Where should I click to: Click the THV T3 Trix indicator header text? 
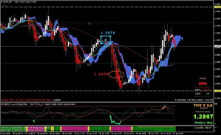[x=53, y=105]
